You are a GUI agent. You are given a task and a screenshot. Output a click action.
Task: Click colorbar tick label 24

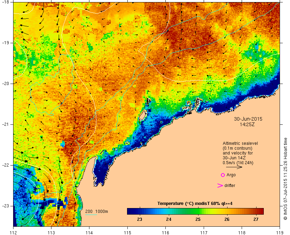click(x=169, y=219)
